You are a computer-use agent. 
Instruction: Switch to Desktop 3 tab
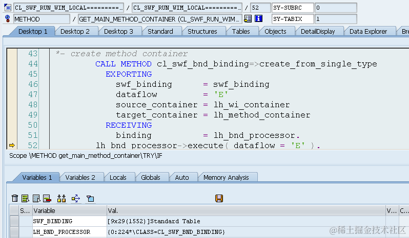point(118,32)
